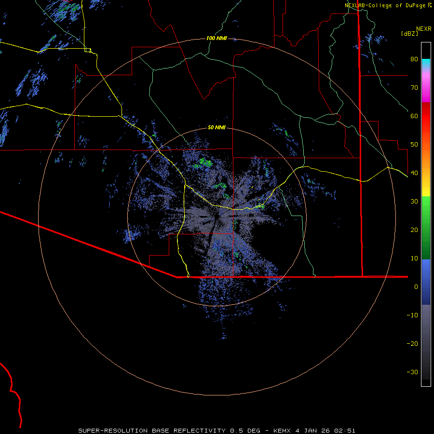The width and height of the screenshot is (434, 434).
Task: Click the 10 value on the dBZ scale
Action: [414, 258]
